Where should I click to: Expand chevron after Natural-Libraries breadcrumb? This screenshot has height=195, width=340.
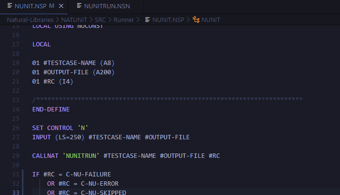[x=58, y=20]
